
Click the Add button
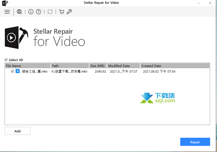click(x=17, y=131)
